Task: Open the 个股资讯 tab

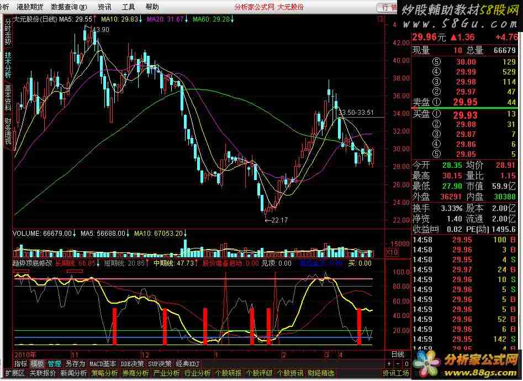Action: tap(290, 373)
